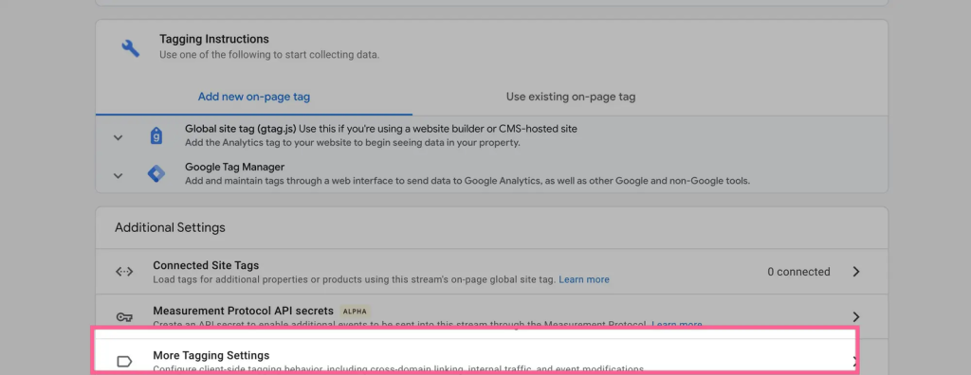Click the 0 connected status text
The width and height of the screenshot is (971, 375).
coord(798,272)
